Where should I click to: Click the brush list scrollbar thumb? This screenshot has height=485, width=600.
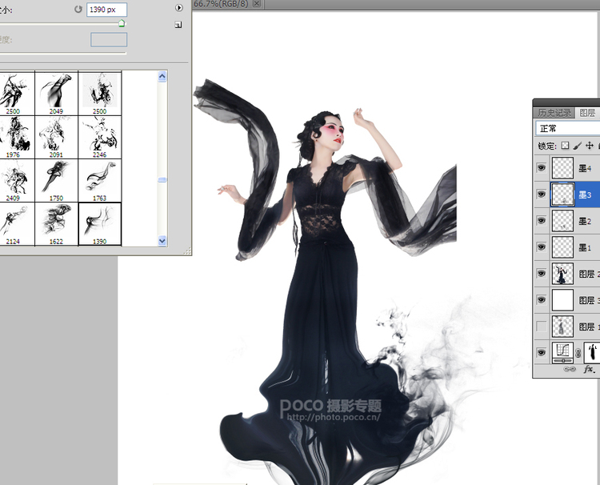pos(162,179)
